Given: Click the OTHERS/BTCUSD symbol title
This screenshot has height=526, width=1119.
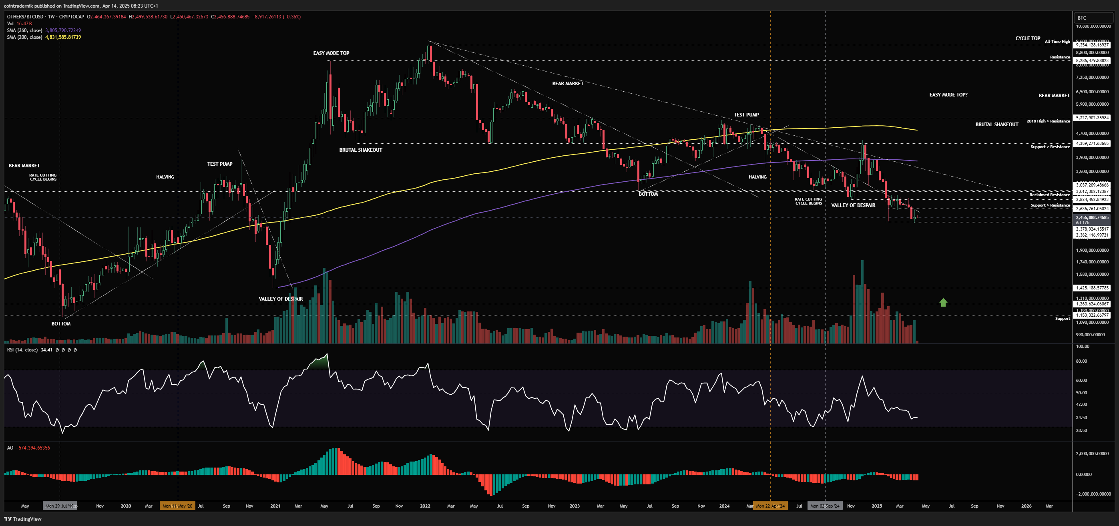Looking at the screenshot, I should tap(25, 16).
